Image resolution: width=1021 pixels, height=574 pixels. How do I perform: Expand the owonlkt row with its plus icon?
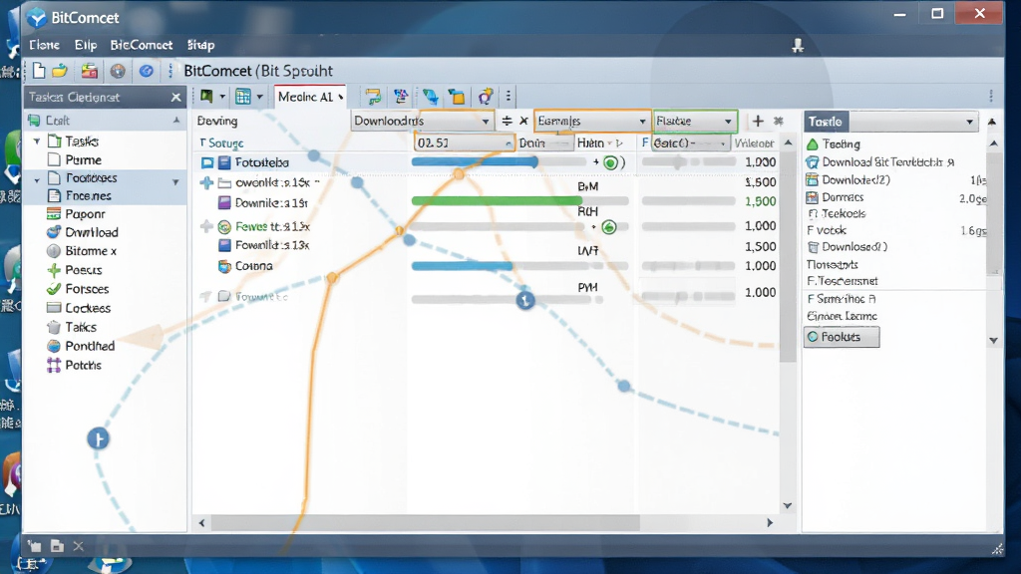206,183
